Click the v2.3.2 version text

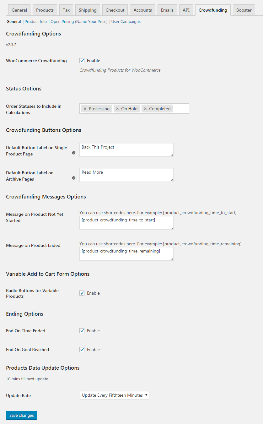pos(11,45)
